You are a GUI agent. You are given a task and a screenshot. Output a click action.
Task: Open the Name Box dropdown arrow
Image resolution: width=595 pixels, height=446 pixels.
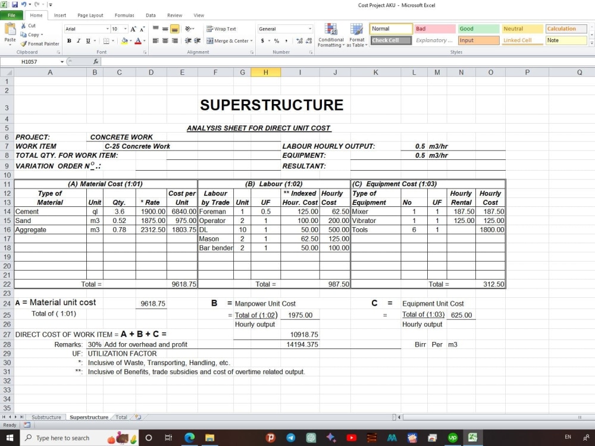coord(62,61)
